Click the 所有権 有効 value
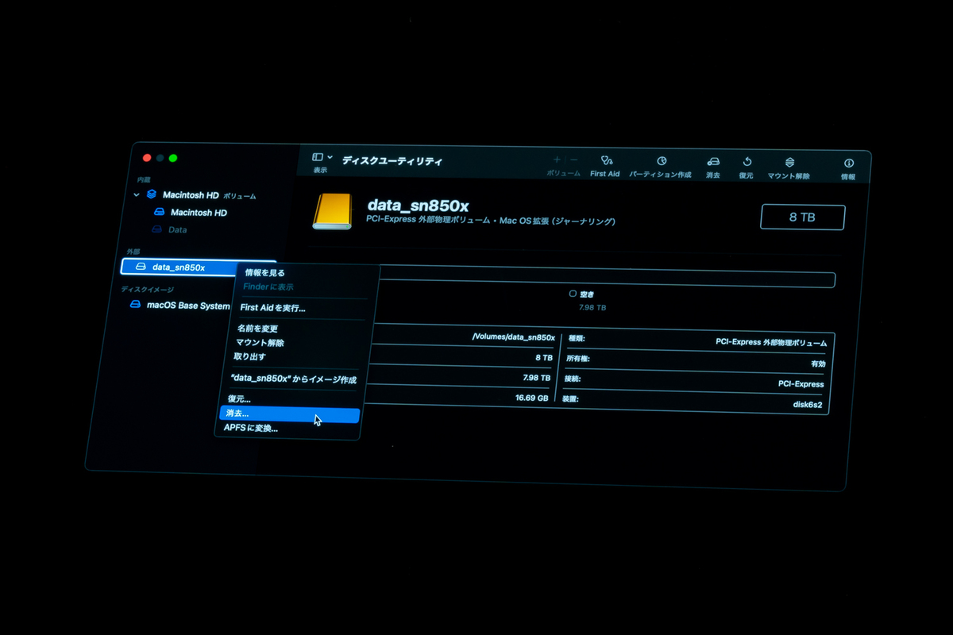 [x=818, y=364]
